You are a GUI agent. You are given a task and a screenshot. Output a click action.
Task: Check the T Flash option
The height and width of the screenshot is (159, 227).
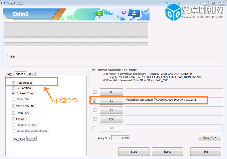(x=13, y=119)
